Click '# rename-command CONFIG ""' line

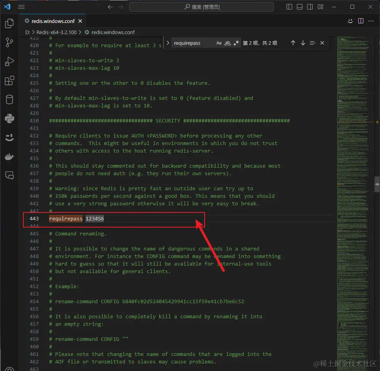click(x=88, y=339)
